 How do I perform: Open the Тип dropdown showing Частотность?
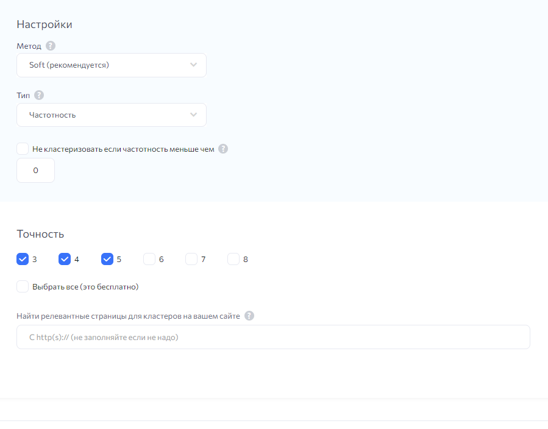112,115
